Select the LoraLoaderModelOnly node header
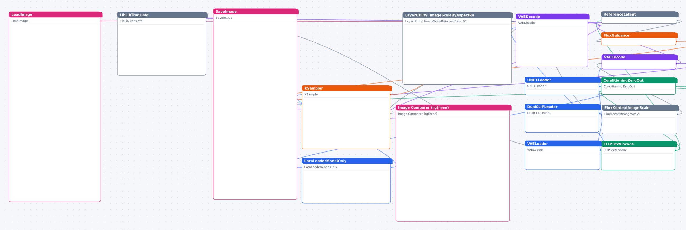The image size is (686, 230). (x=347, y=161)
